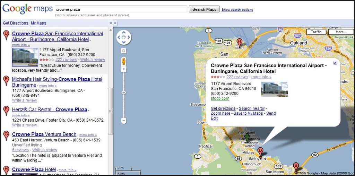Open the Get Directions tab
This screenshot has width=355, height=176.
16,23
